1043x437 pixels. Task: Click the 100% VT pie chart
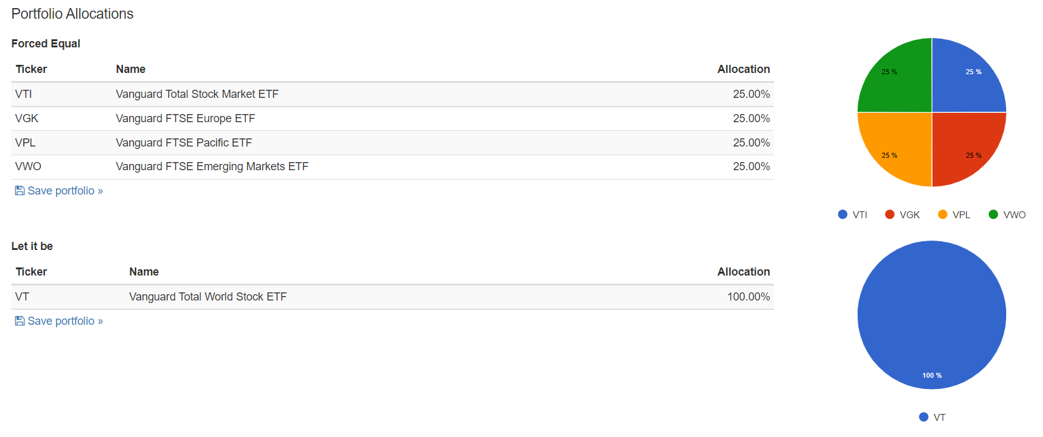click(x=932, y=315)
